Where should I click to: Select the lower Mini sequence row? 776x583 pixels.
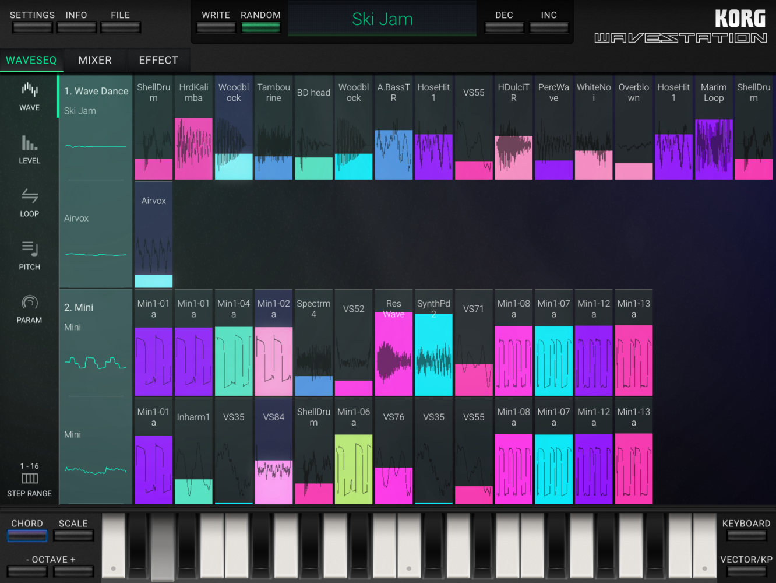(x=96, y=451)
